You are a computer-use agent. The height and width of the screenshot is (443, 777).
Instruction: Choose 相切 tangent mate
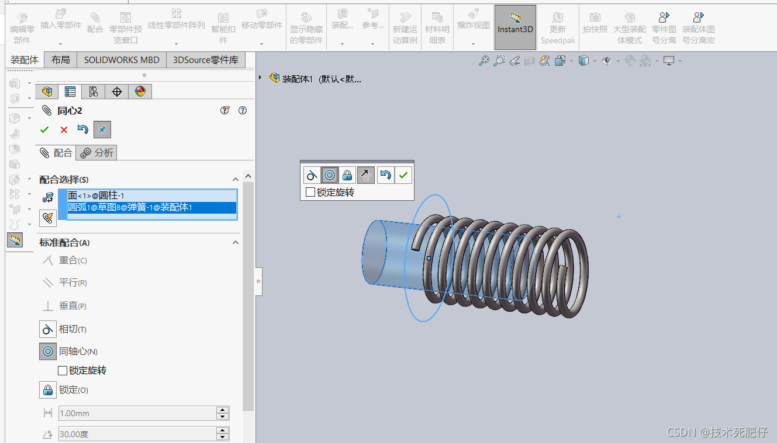63,329
